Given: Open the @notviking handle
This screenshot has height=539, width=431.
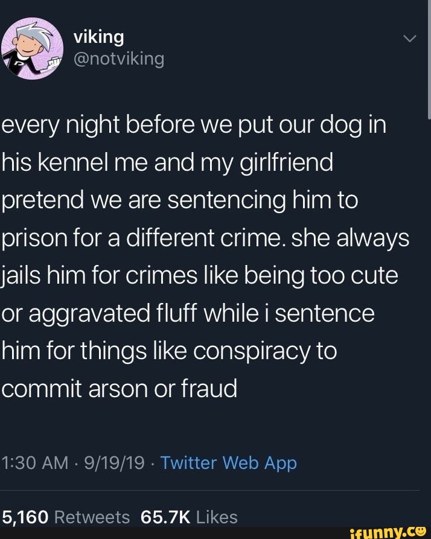Looking at the screenshot, I should click(118, 59).
